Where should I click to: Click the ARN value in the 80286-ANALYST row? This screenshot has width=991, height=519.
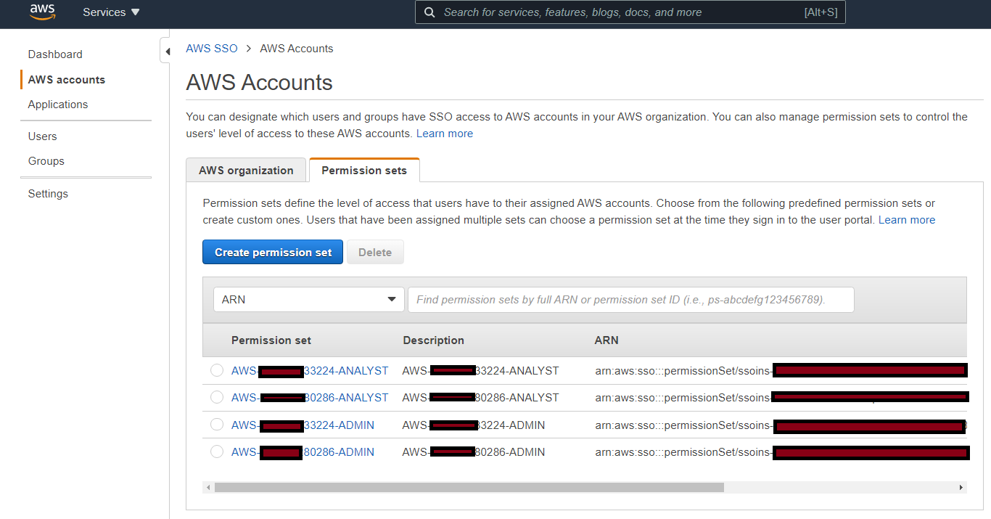tap(781, 398)
